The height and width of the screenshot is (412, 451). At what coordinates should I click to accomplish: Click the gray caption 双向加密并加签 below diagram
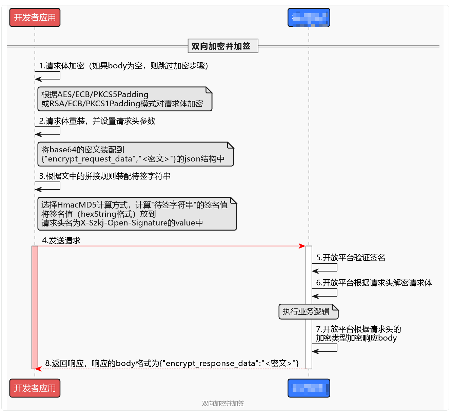pyautogui.click(x=223, y=403)
